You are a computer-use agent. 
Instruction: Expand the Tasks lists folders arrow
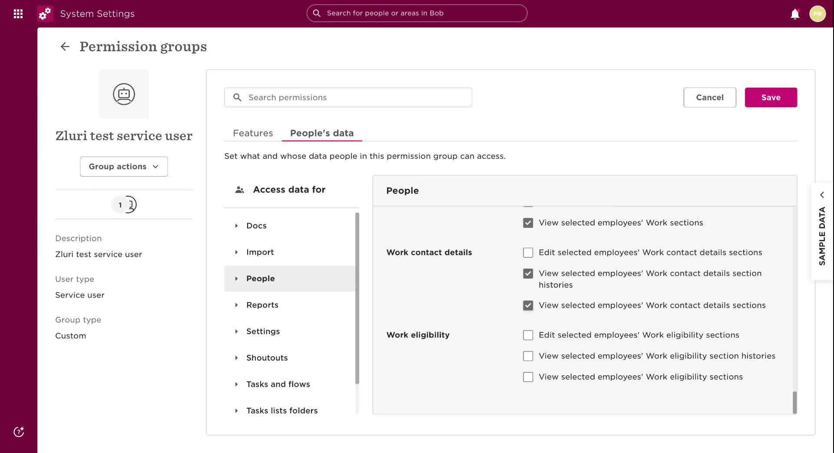tap(236, 410)
